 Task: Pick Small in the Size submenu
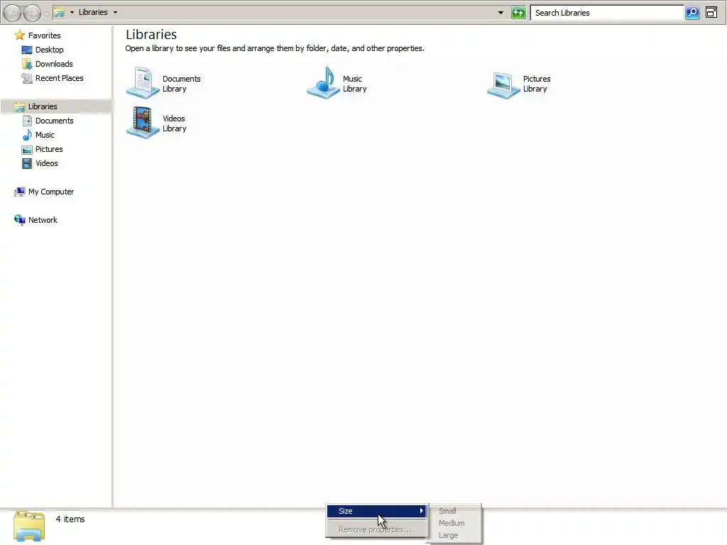coord(447,511)
